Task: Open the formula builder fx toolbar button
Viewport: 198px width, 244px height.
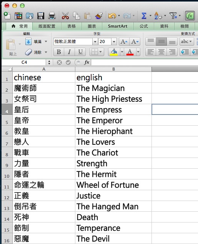Action: coord(190,16)
